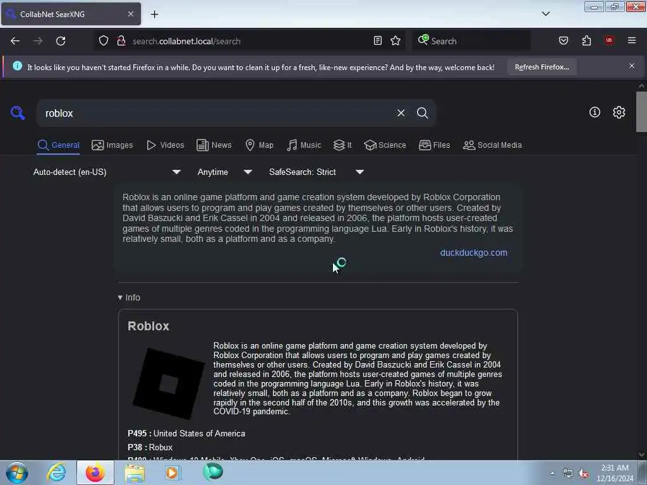Switch to the Map category tab
647x485 pixels.
(x=260, y=145)
